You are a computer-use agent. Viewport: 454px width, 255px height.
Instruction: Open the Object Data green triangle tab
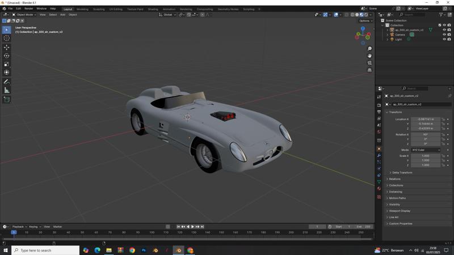tap(379, 182)
